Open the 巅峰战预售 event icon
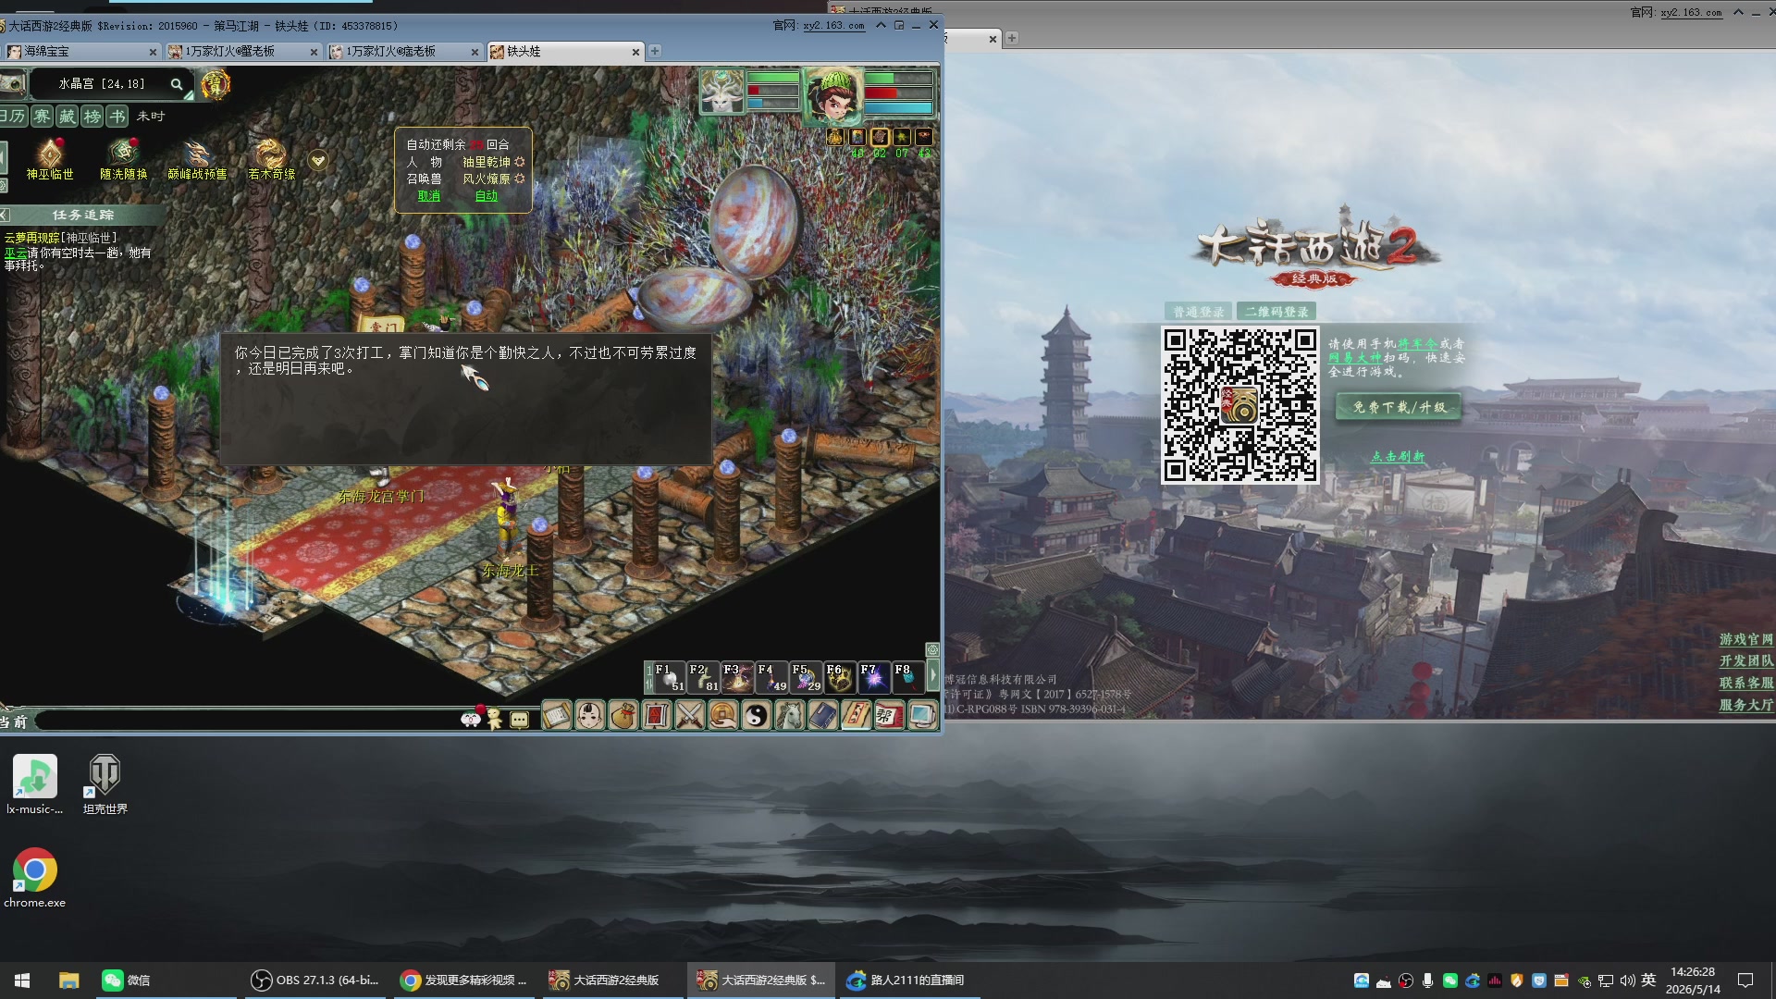The height and width of the screenshot is (999, 1776). click(197, 159)
